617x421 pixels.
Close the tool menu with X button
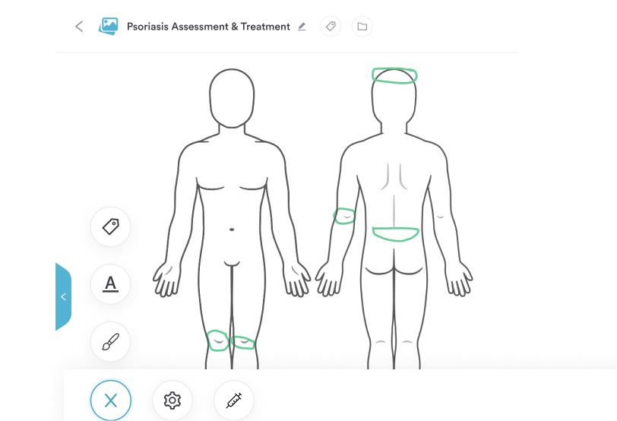tap(111, 400)
